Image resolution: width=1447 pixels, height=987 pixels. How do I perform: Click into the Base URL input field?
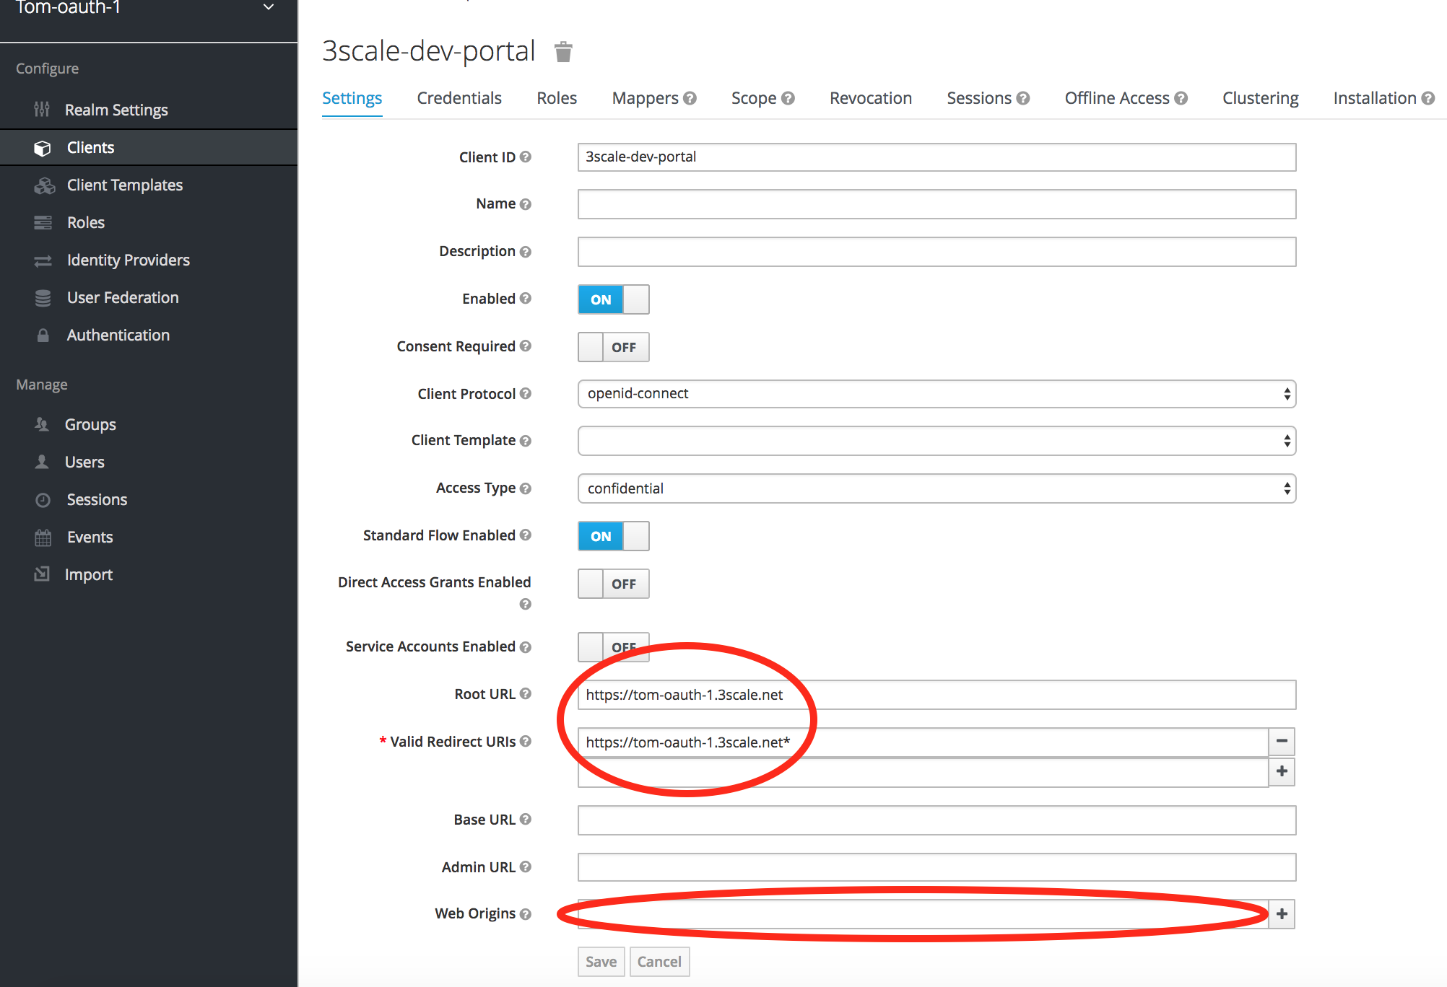pos(937,820)
